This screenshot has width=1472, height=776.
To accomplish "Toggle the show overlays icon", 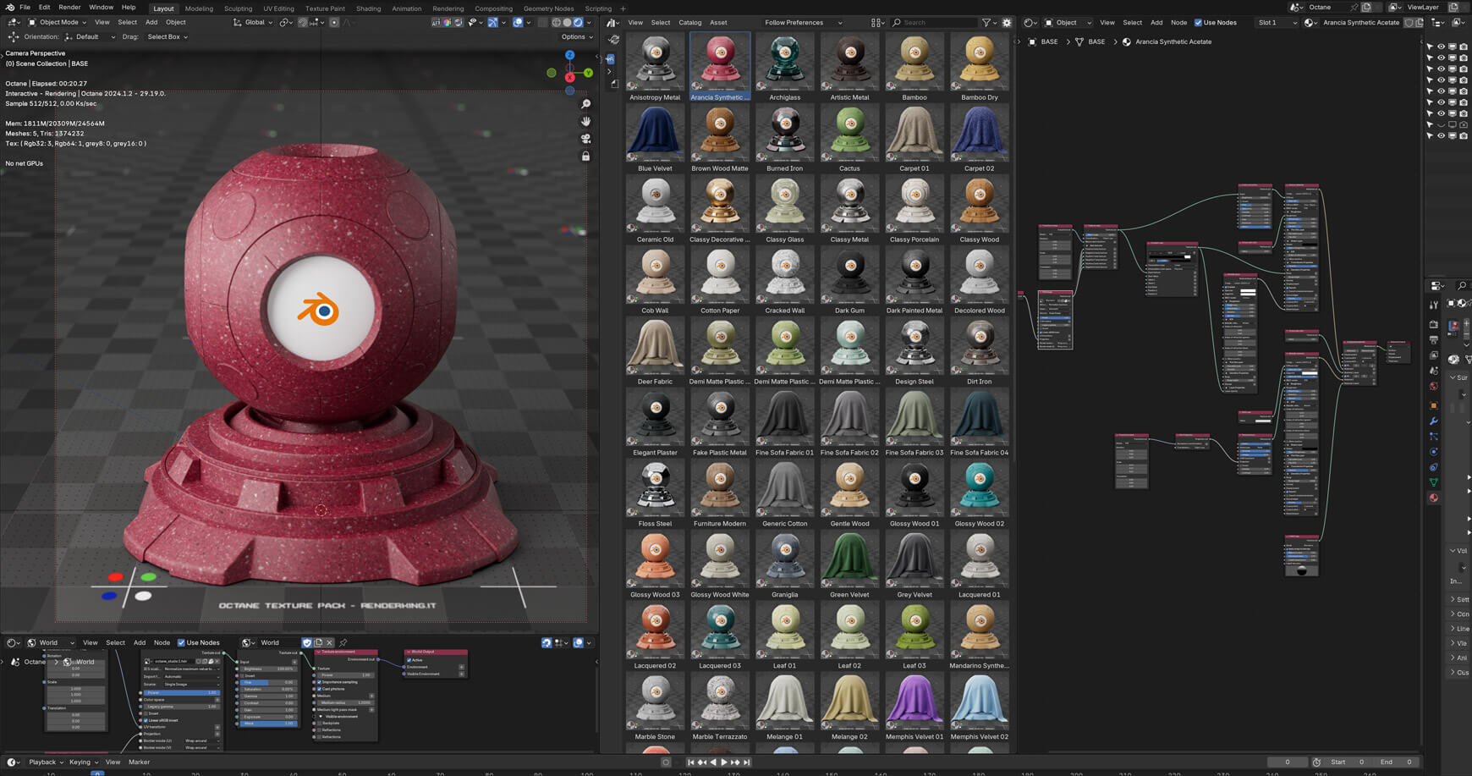I will pyautogui.click(x=518, y=23).
